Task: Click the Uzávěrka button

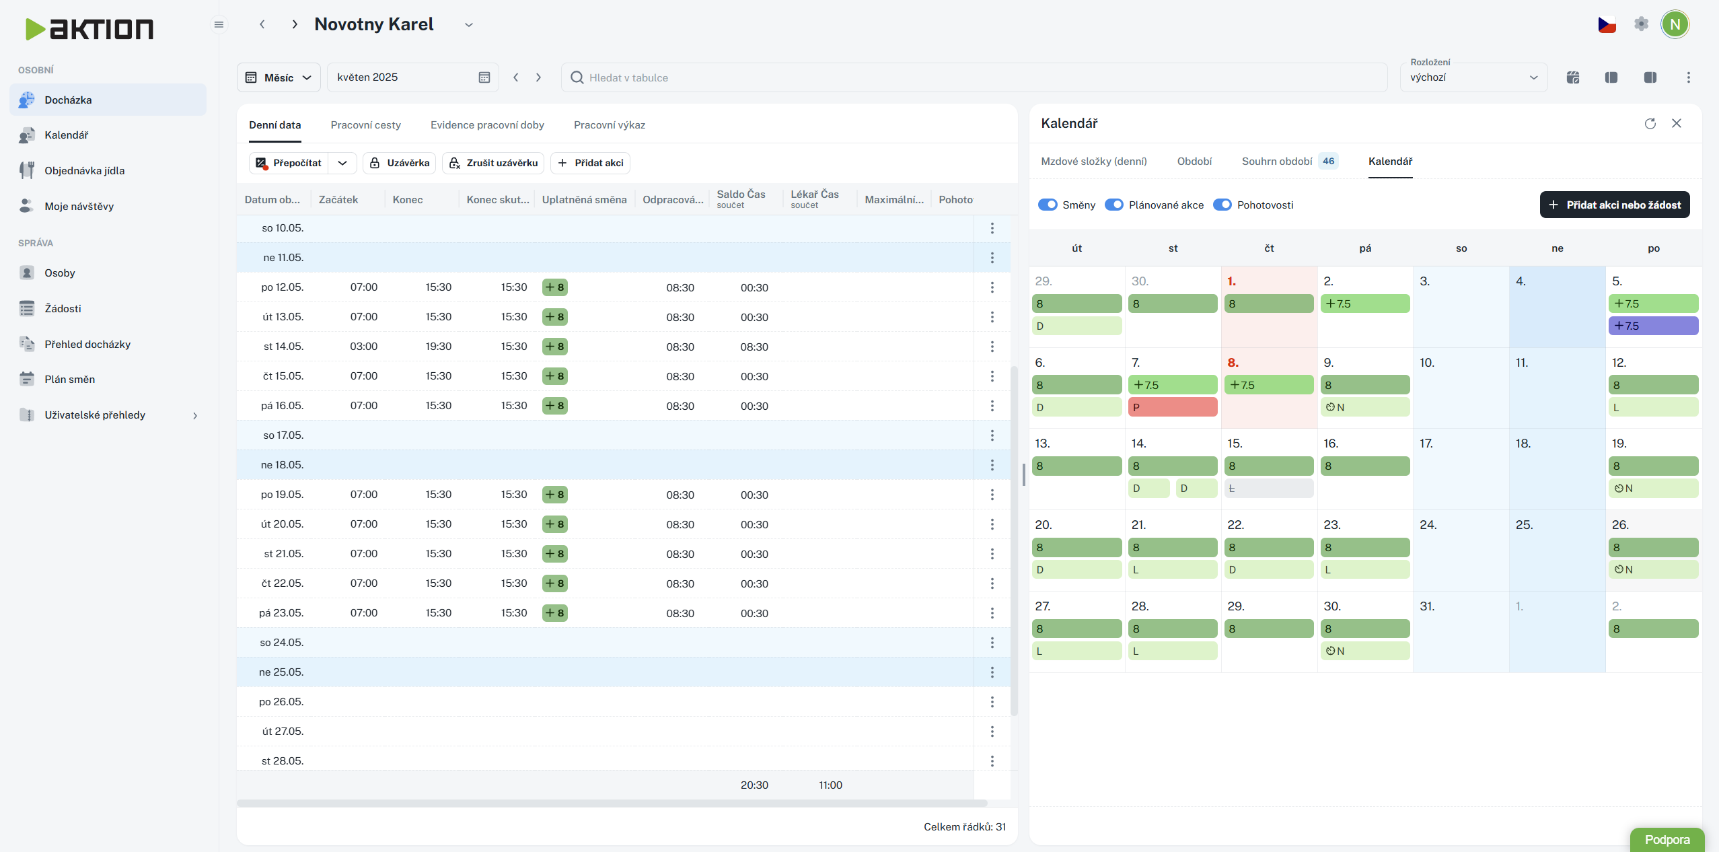Action: [x=400, y=164]
